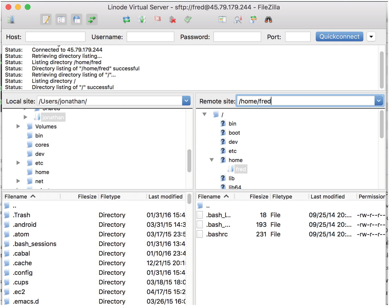This screenshot has width=389, height=306.
Task: Click the remote tree scrollbar thumb
Action: (x=382, y=124)
